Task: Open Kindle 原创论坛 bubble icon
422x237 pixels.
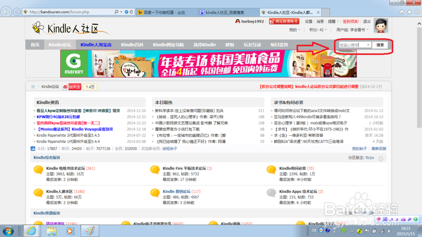Action: 155,193
